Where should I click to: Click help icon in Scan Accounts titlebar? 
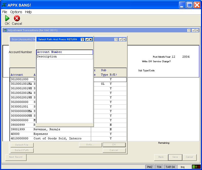(116, 39)
